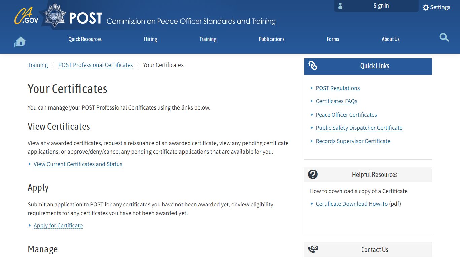
Task: Open View Current Certificates and Status
Action: [78, 164]
